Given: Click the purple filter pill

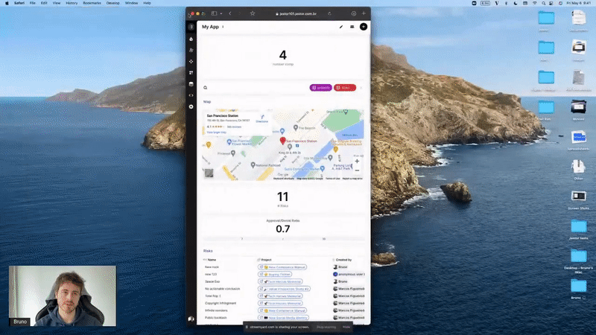Looking at the screenshot, I should (x=321, y=88).
